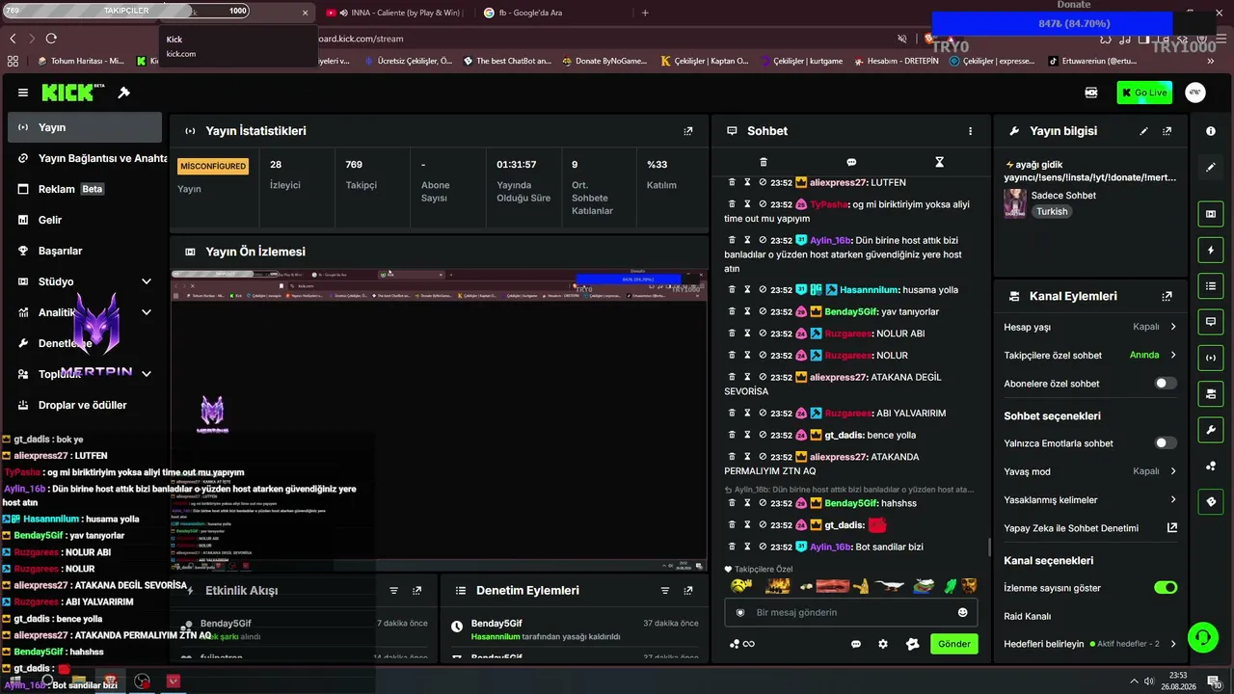
Task: Click the speech bubble icon in the Sohbet toolbar
Action: [x=851, y=162]
